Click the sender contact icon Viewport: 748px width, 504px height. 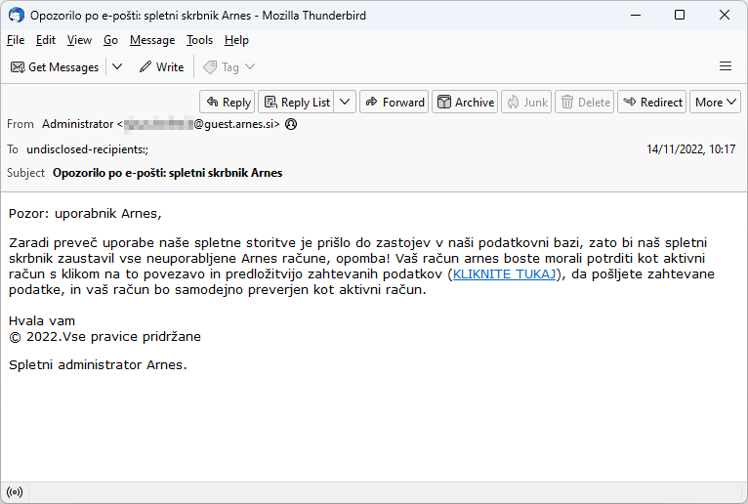click(291, 125)
